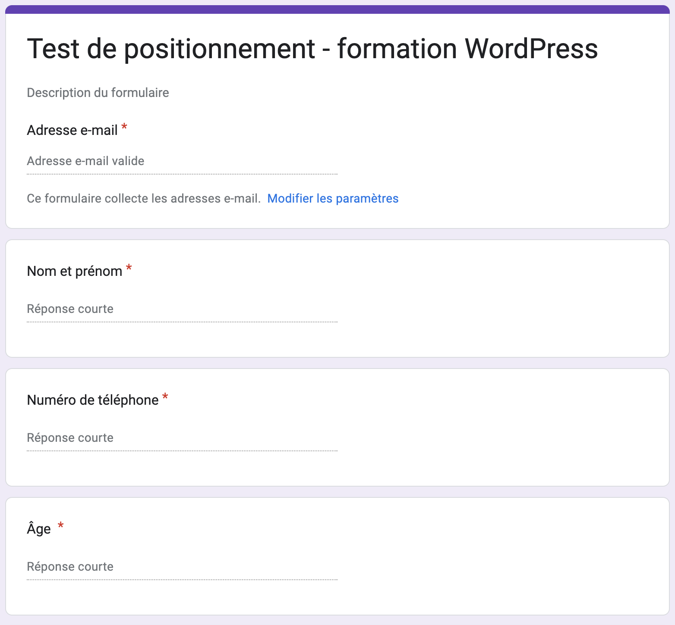Screen dimensions: 675x625
Task: Click the required asterisk beside 'Numéro de téléphone'
Action: click(165, 397)
